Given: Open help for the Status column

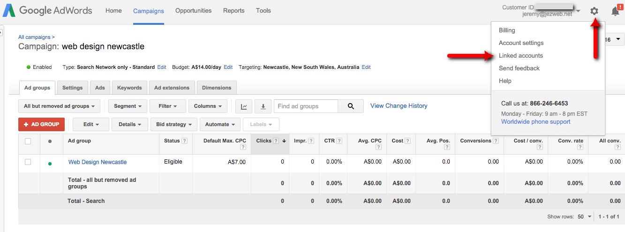Looking at the screenshot, I should (x=184, y=141).
